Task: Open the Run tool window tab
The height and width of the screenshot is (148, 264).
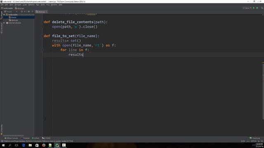Action: tap(35, 138)
